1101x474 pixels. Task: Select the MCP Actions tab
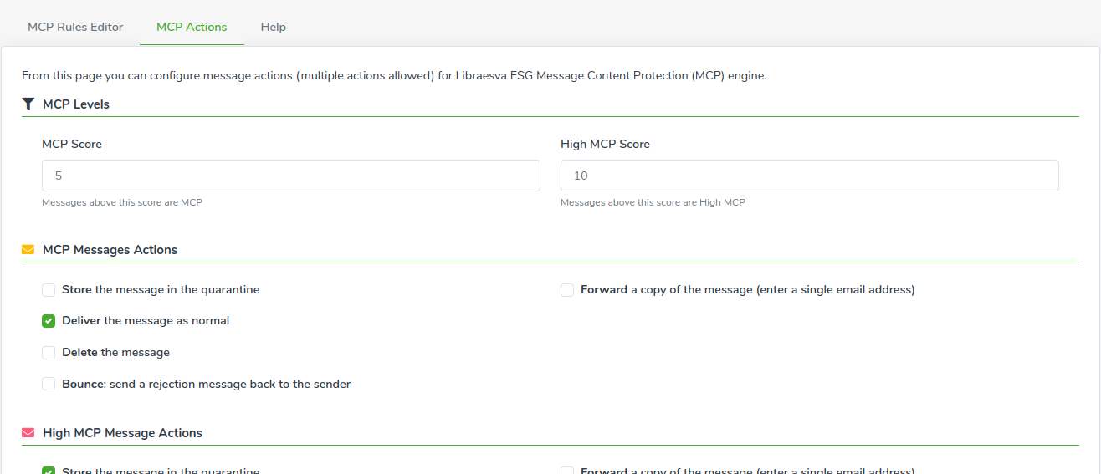point(192,27)
